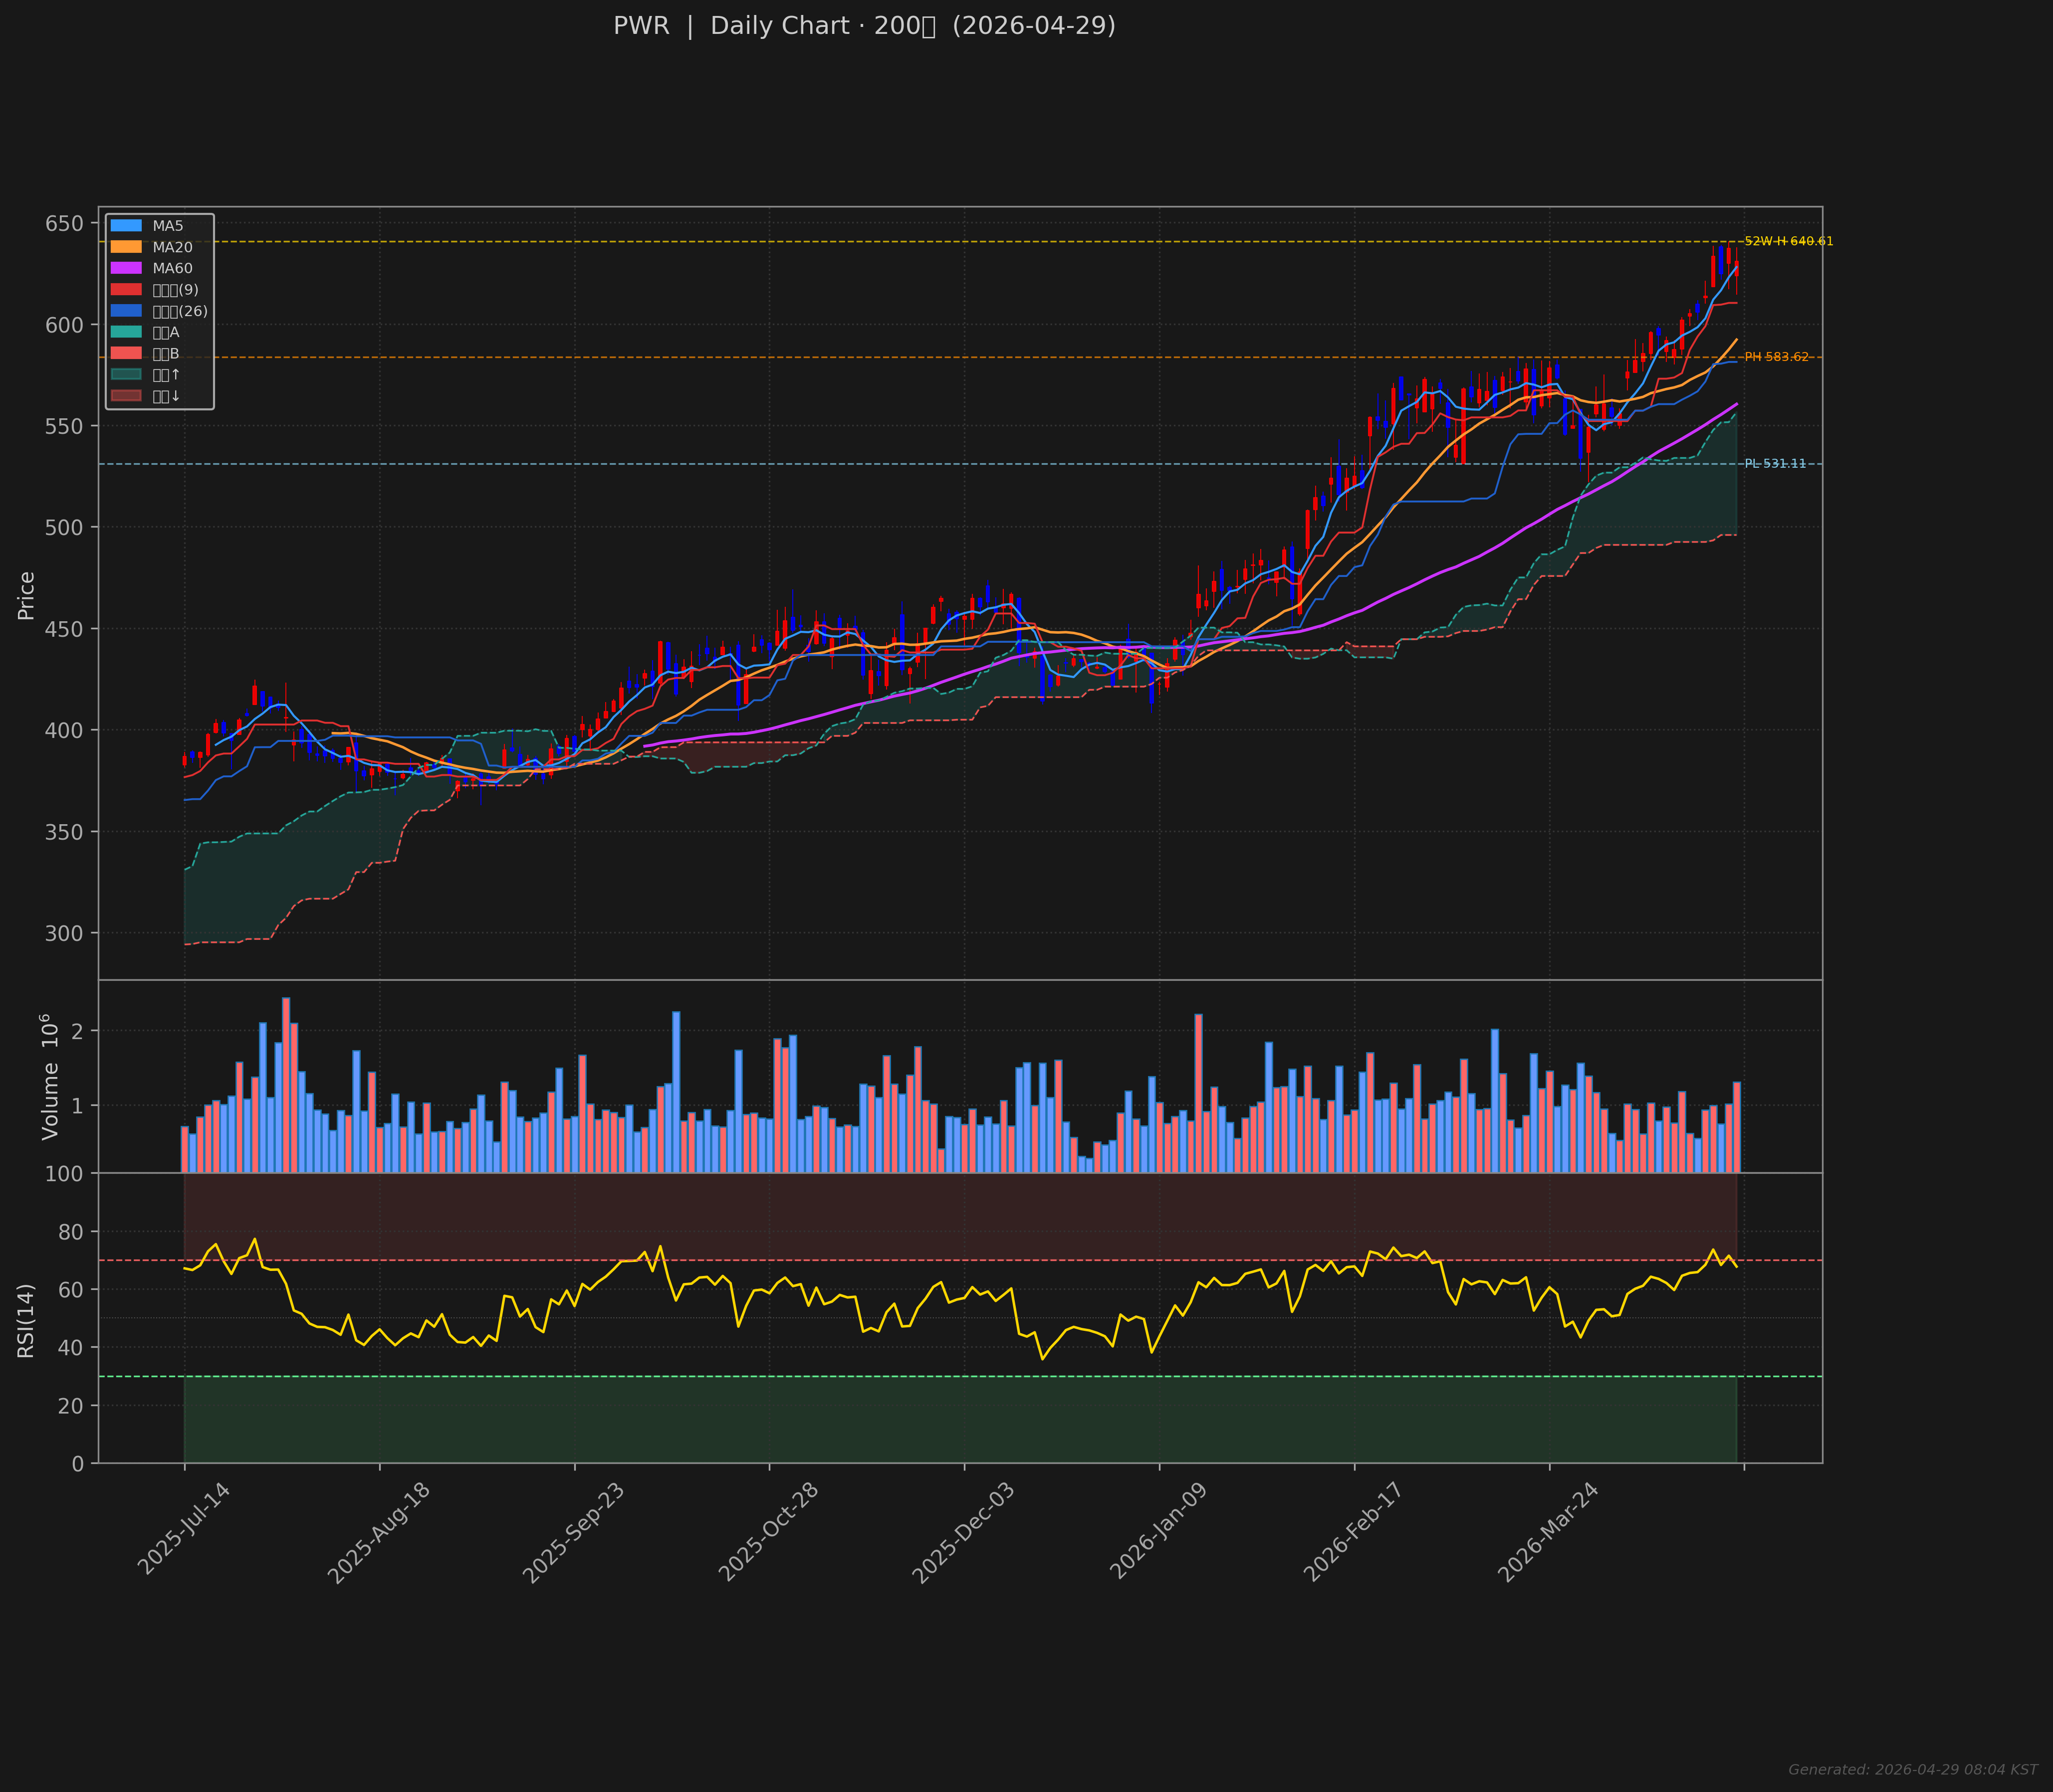Click the teal span A legend swatch

click(x=126, y=332)
